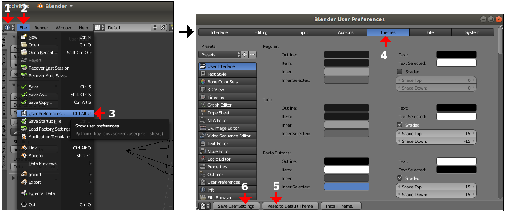Open editor type selector in the preferences window footer
The width and height of the screenshot is (505, 212).
204,206
